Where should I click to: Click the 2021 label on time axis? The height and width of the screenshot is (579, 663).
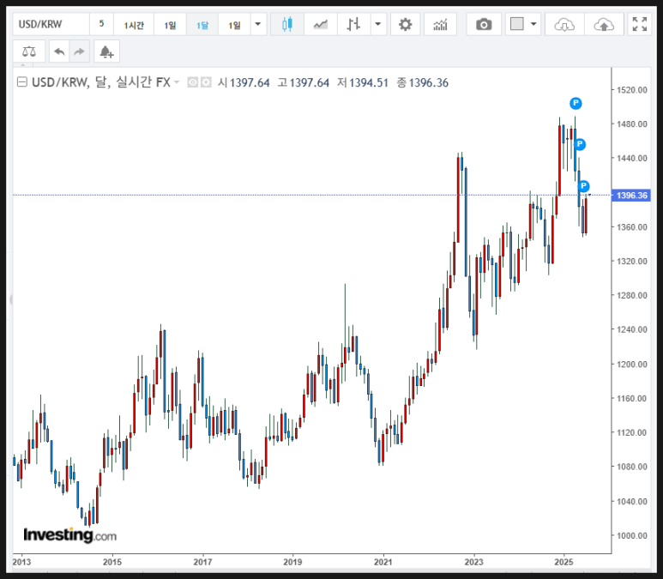coord(383,562)
